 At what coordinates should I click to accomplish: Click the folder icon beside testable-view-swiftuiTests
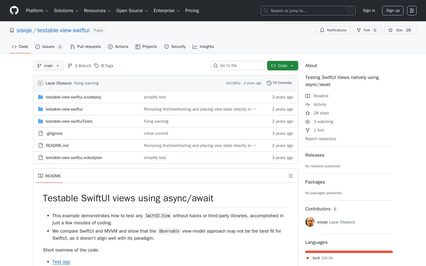[41, 121]
